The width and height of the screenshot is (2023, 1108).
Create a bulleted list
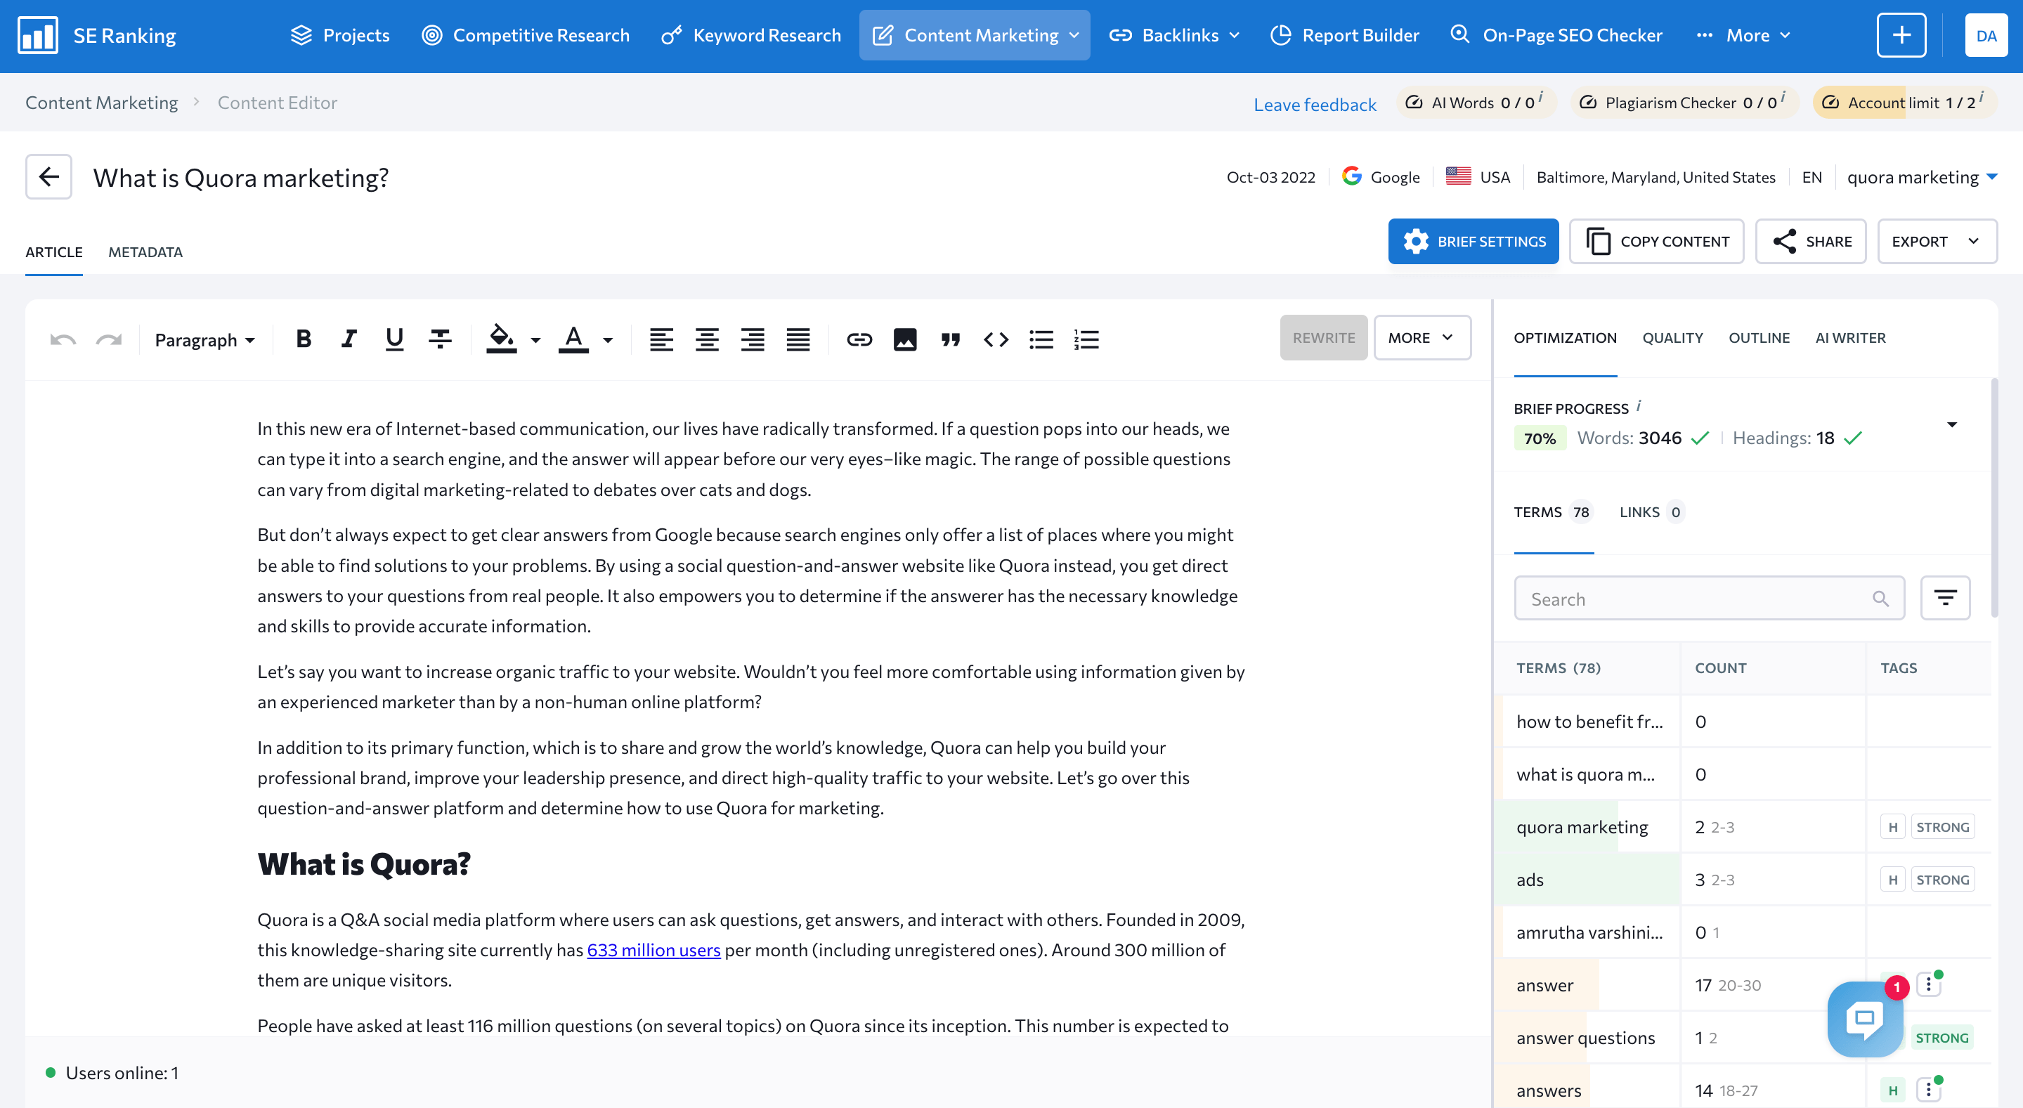click(1041, 339)
